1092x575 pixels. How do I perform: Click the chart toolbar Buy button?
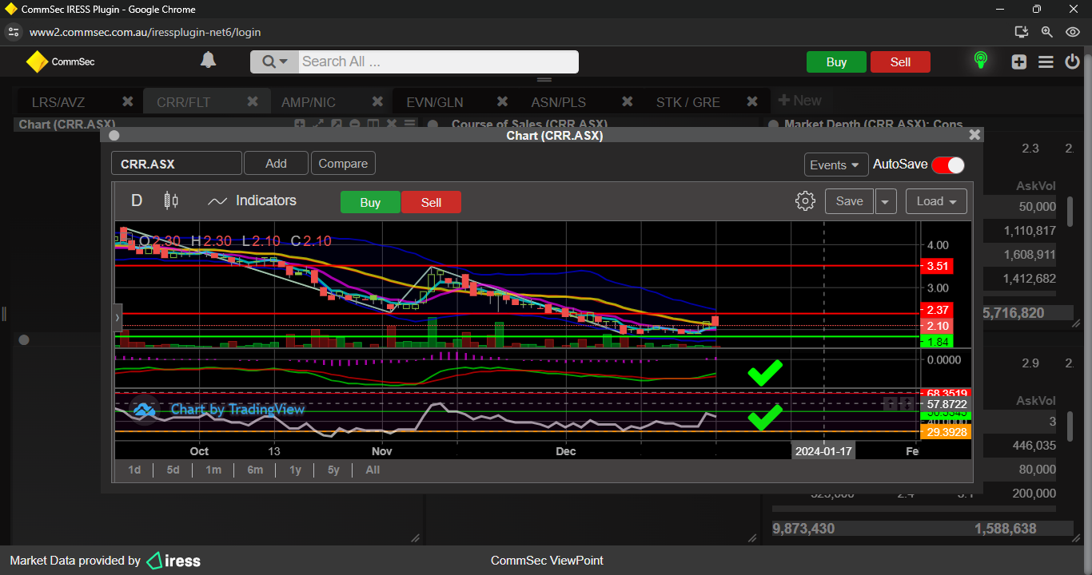(x=370, y=202)
